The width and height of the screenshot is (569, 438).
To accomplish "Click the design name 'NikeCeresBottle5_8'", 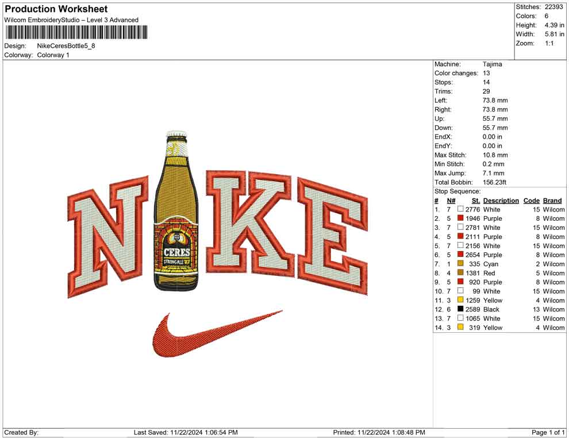I will (66, 46).
